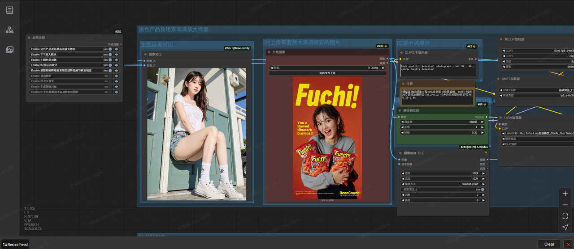This screenshot has height=249, width=574.
Task: Toggle 锁定宽高比 true switch
Action: pyautogui.click(x=483, y=190)
